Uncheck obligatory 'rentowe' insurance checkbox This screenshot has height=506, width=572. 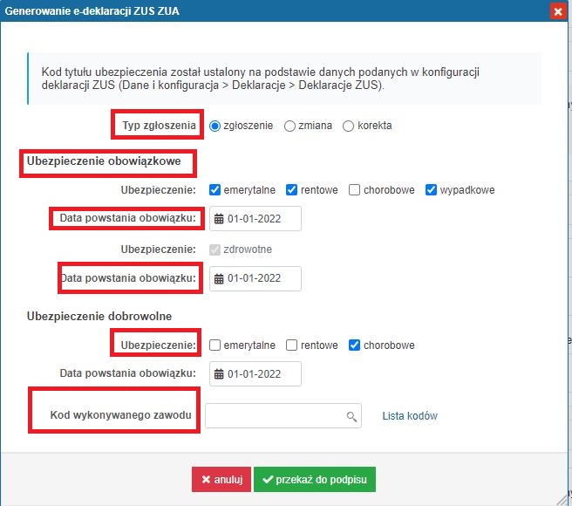point(291,190)
